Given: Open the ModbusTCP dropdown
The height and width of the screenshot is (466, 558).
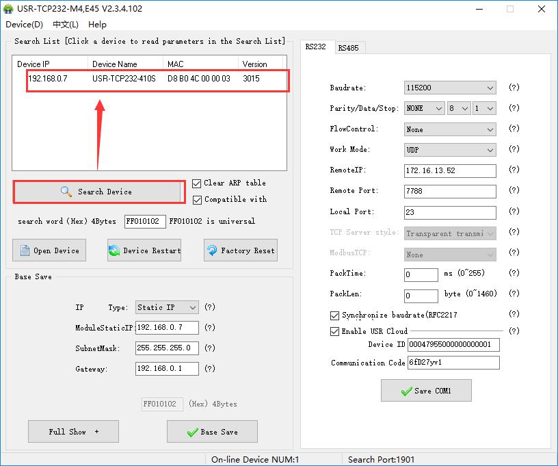Looking at the screenshot, I should pyautogui.click(x=450, y=255).
